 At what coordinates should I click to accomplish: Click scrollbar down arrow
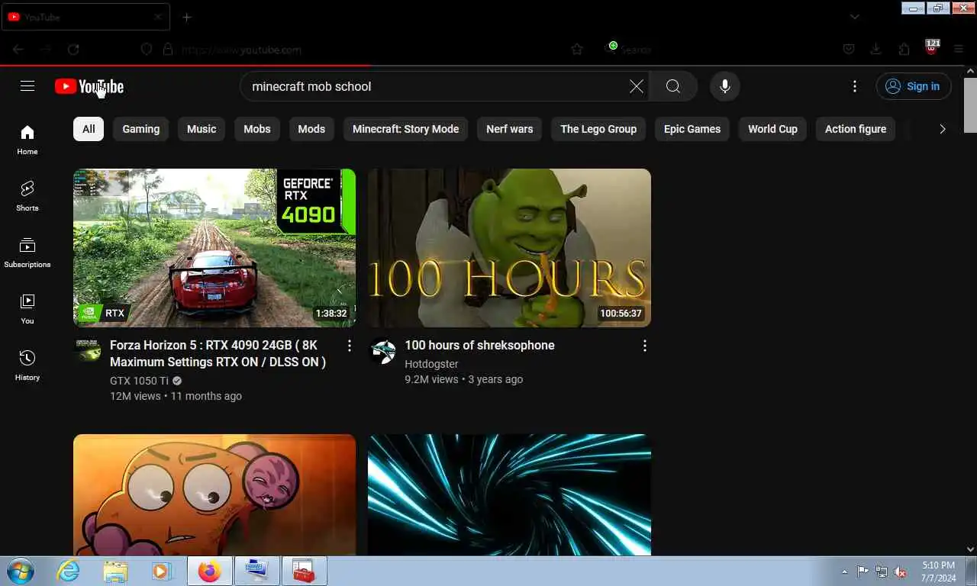(x=970, y=549)
